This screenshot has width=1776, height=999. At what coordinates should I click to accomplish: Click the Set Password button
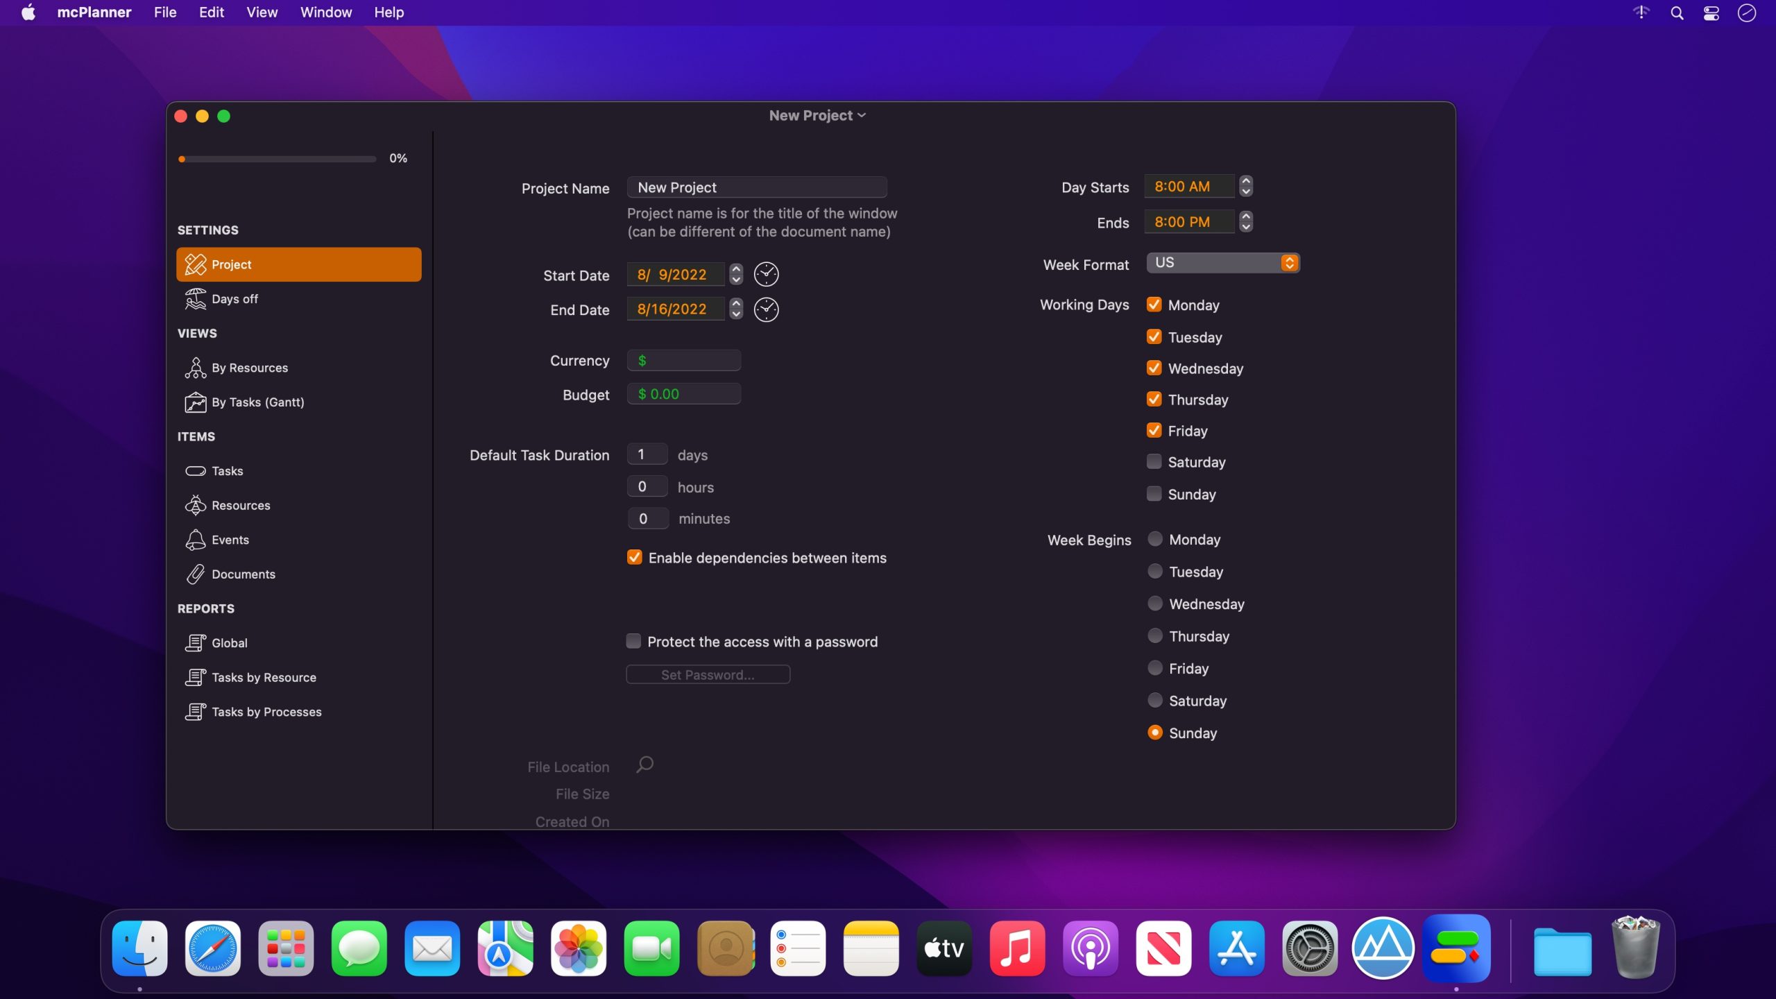pyautogui.click(x=708, y=674)
